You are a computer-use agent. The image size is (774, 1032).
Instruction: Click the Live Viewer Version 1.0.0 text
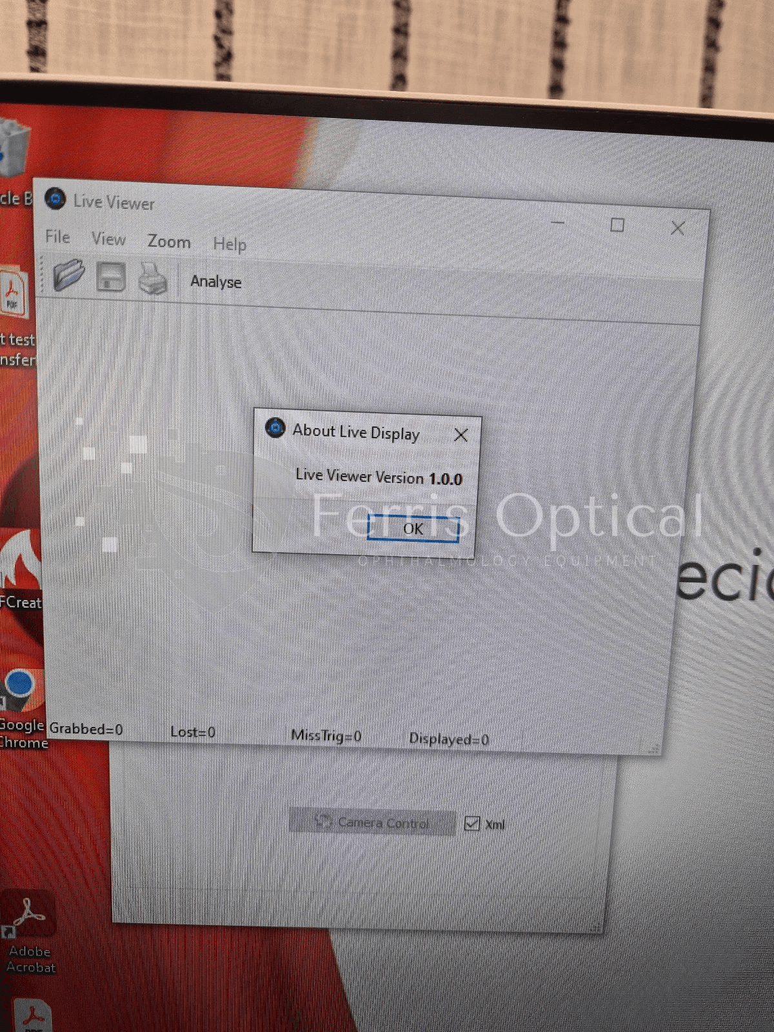[379, 477]
